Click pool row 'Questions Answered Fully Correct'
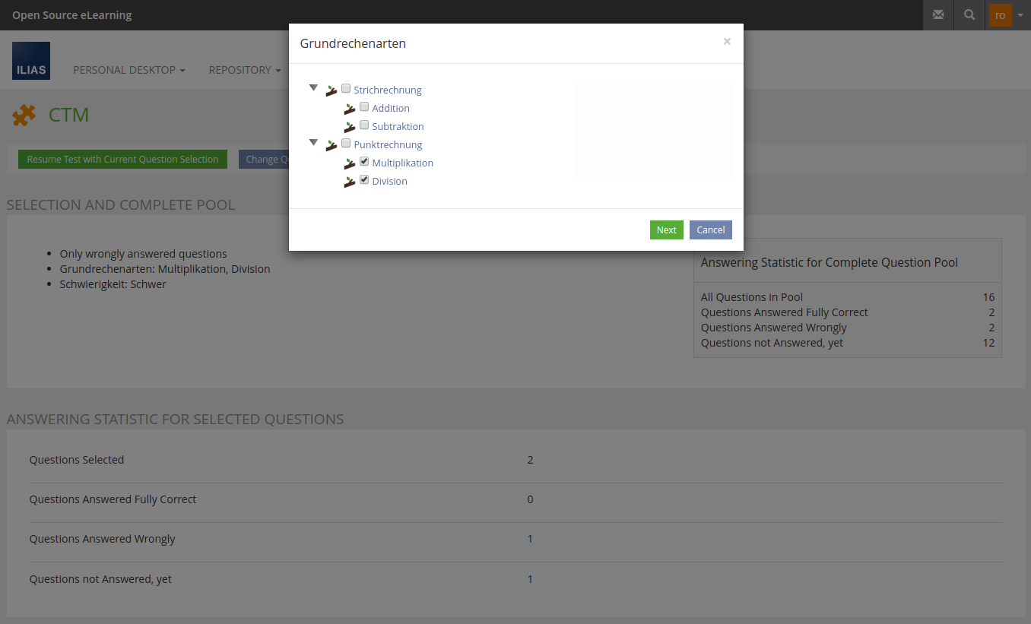 tap(848, 312)
